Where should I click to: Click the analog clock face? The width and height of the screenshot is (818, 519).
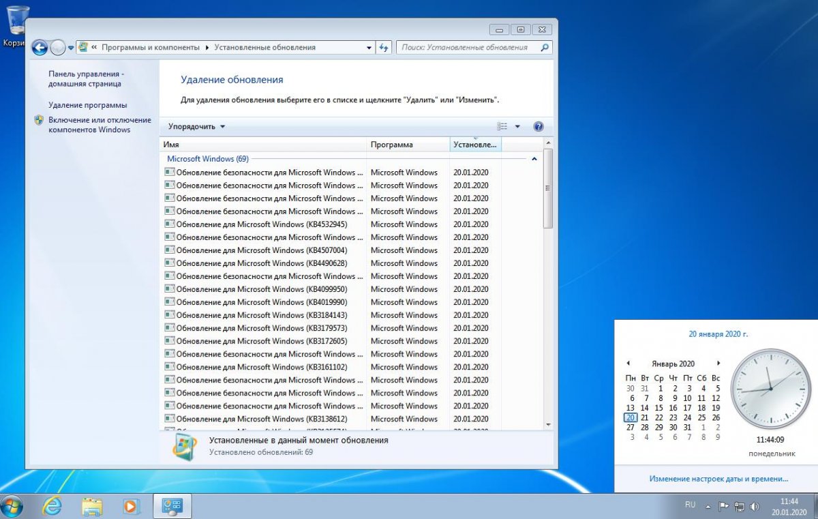coord(770,389)
